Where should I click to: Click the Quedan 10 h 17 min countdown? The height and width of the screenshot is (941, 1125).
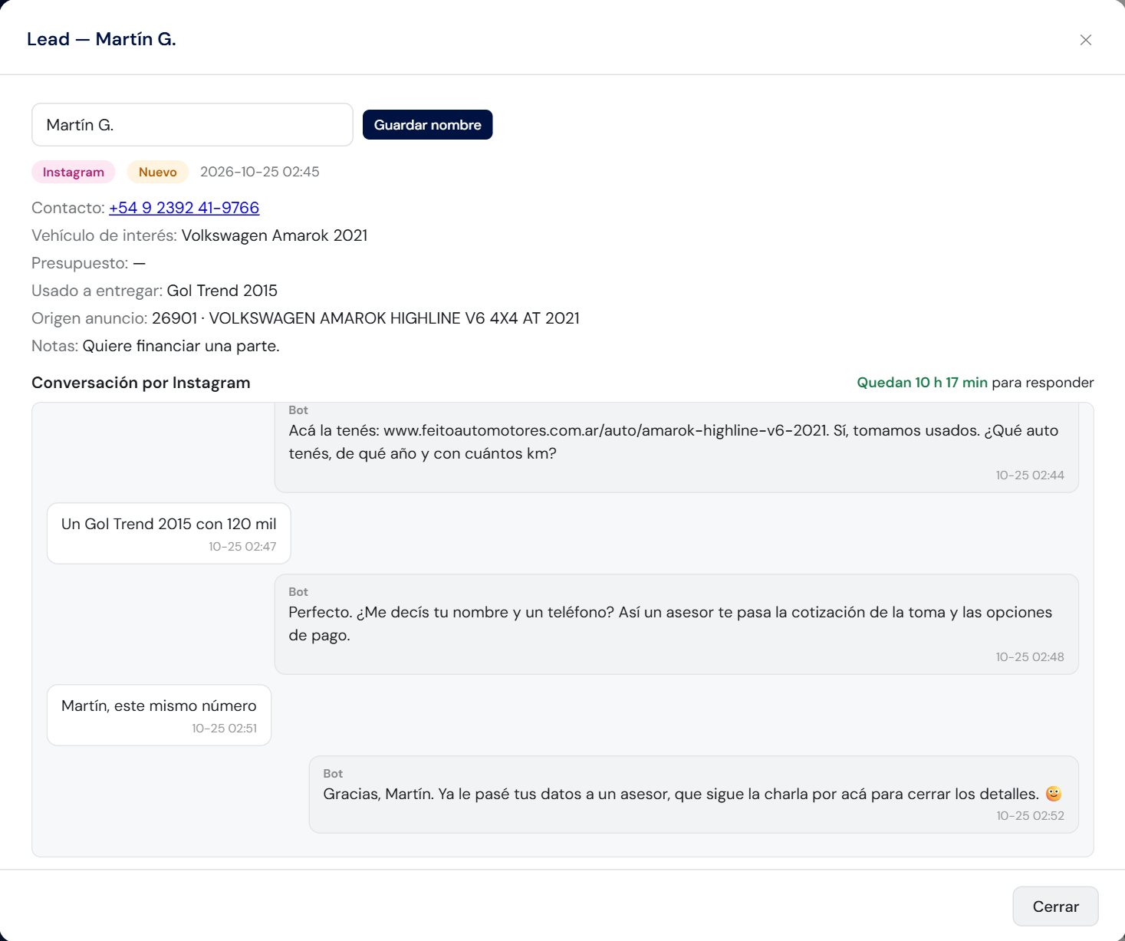[x=922, y=383]
